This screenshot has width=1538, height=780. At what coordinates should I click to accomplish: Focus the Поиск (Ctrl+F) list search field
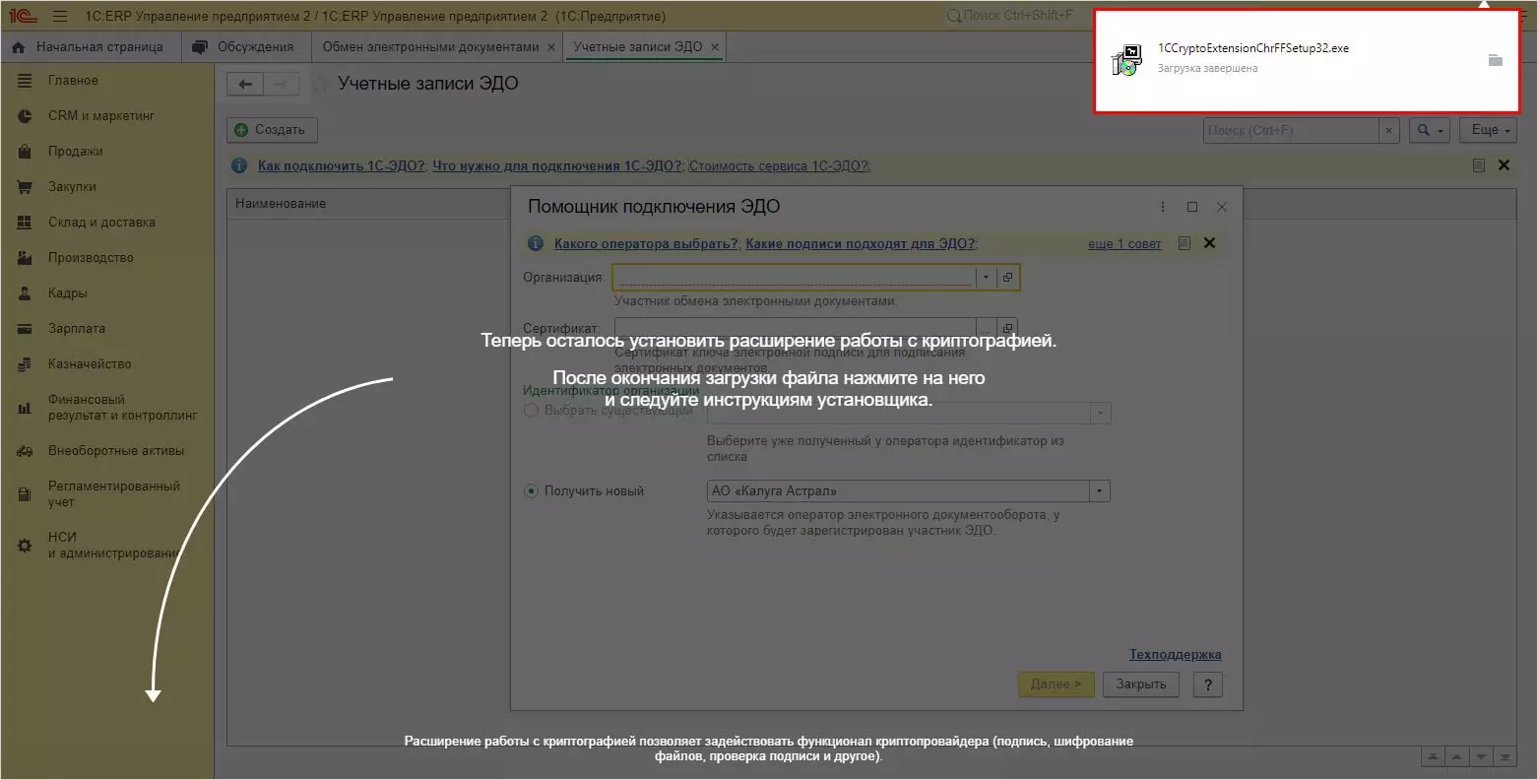[x=1291, y=130]
